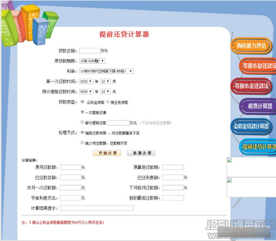Open the 提前还贷计算器 sidebar tag

point(258,147)
